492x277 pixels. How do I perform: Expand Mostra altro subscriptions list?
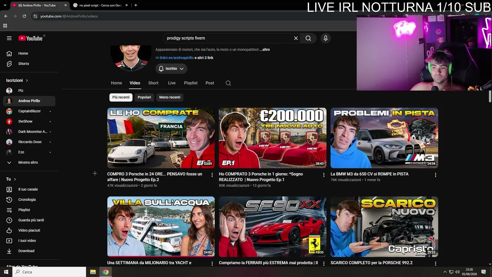coord(29,162)
